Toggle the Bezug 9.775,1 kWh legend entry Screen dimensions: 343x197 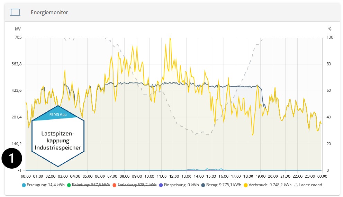[221, 185]
